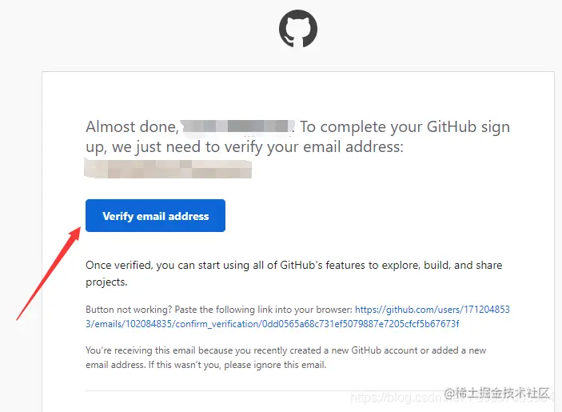Image resolution: width=562 pixels, height=412 pixels.
Task: Click 'please ignore this email' sentence
Action: pos(275,365)
